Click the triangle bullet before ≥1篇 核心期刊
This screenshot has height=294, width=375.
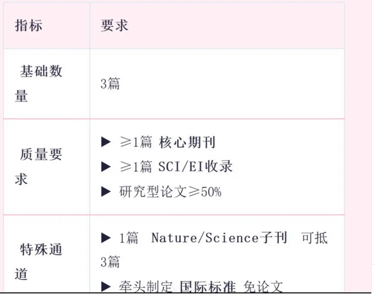(106, 142)
